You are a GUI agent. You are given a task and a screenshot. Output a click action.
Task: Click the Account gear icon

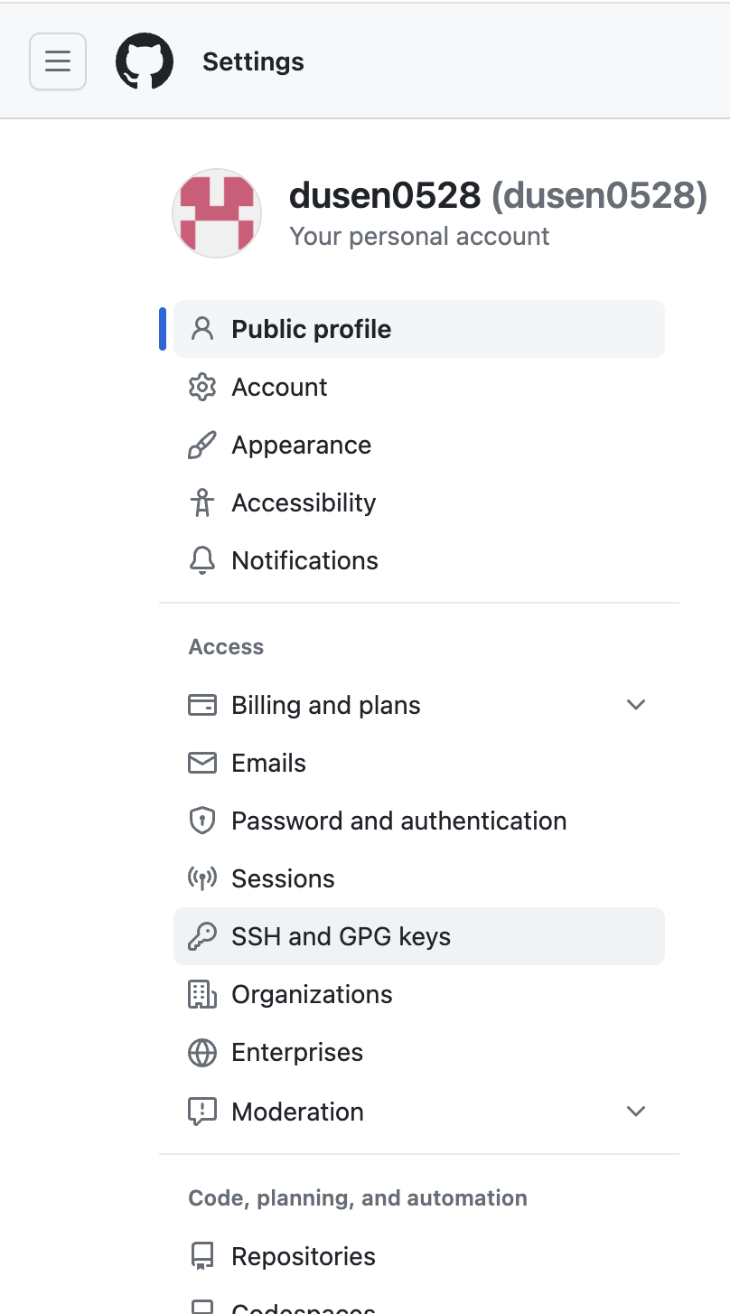(202, 388)
